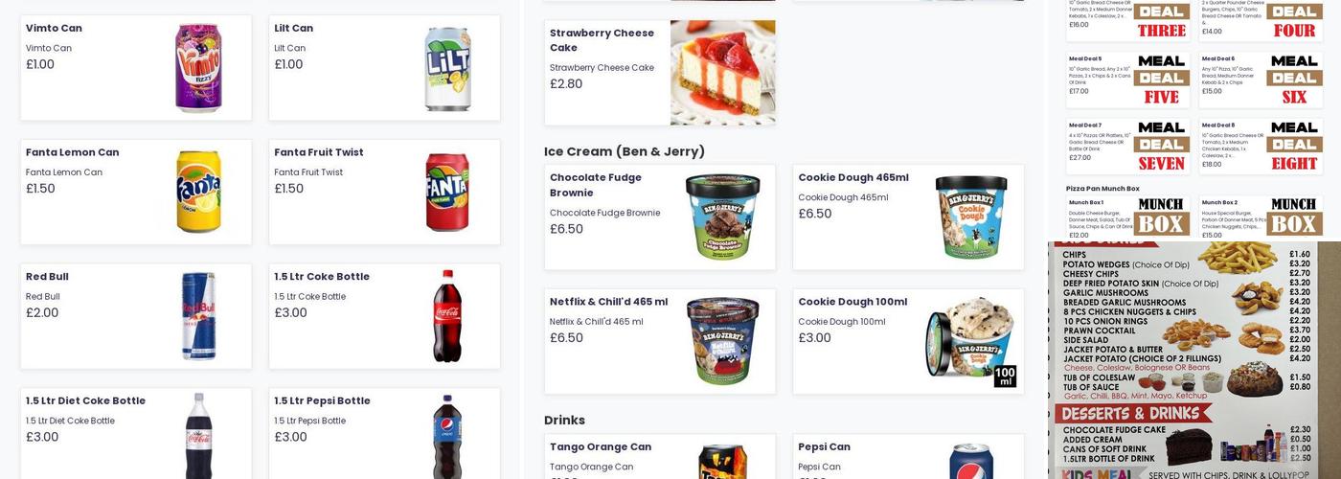Click the Tango Orange Can title
This screenshot has height=479, width=1341.
(601, 446)
